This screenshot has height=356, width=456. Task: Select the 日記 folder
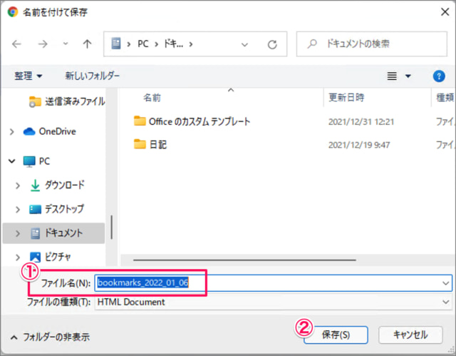(x=157, y=144)
